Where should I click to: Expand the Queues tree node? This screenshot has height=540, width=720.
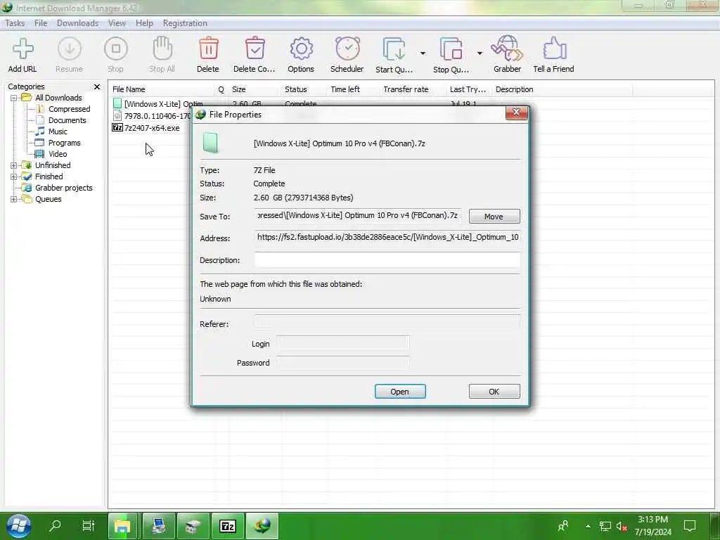click(14, 199)
